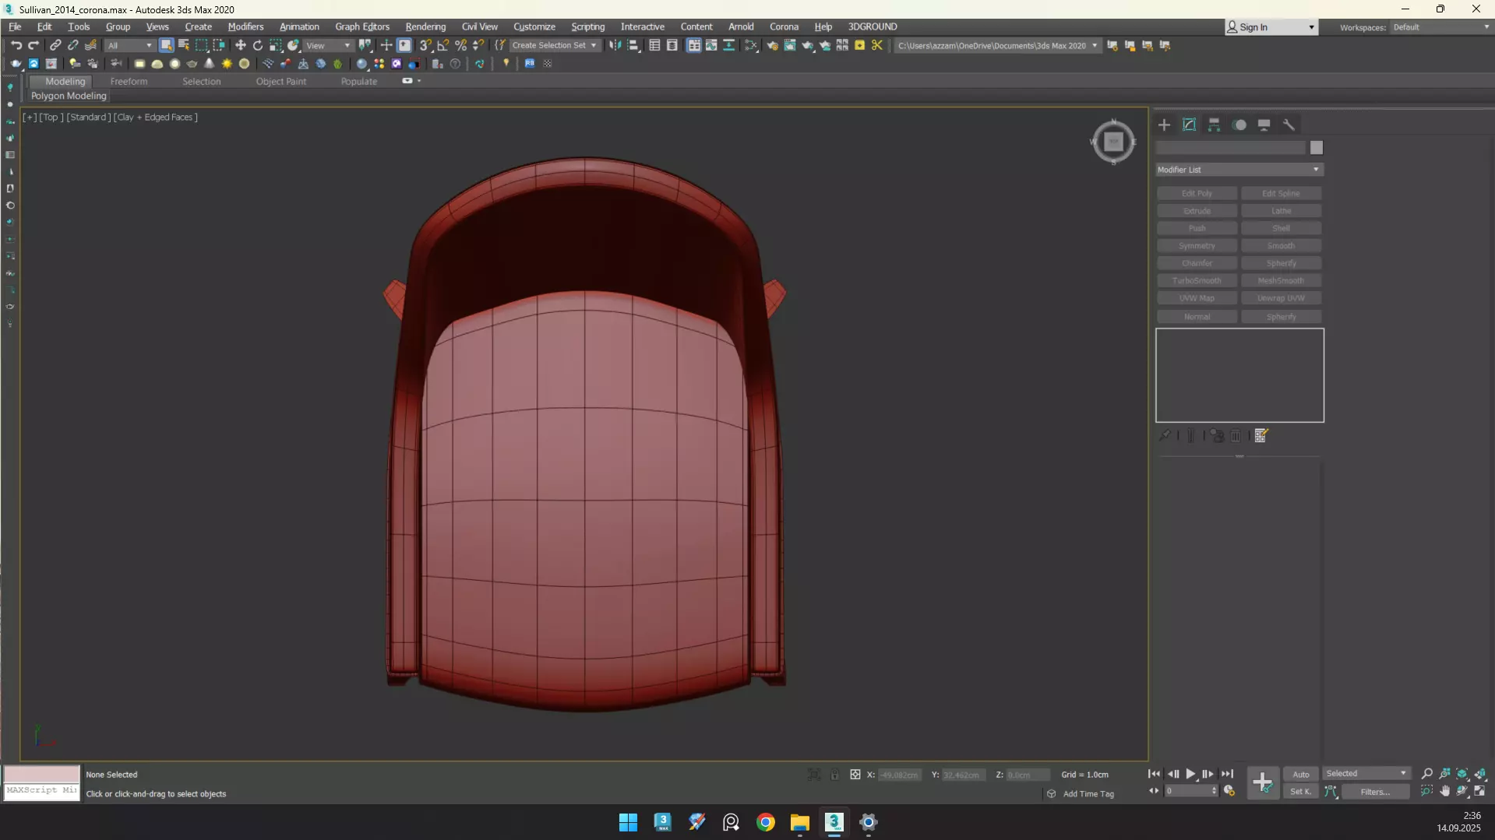Open the Hierarchy command panel

(1214, 125)
